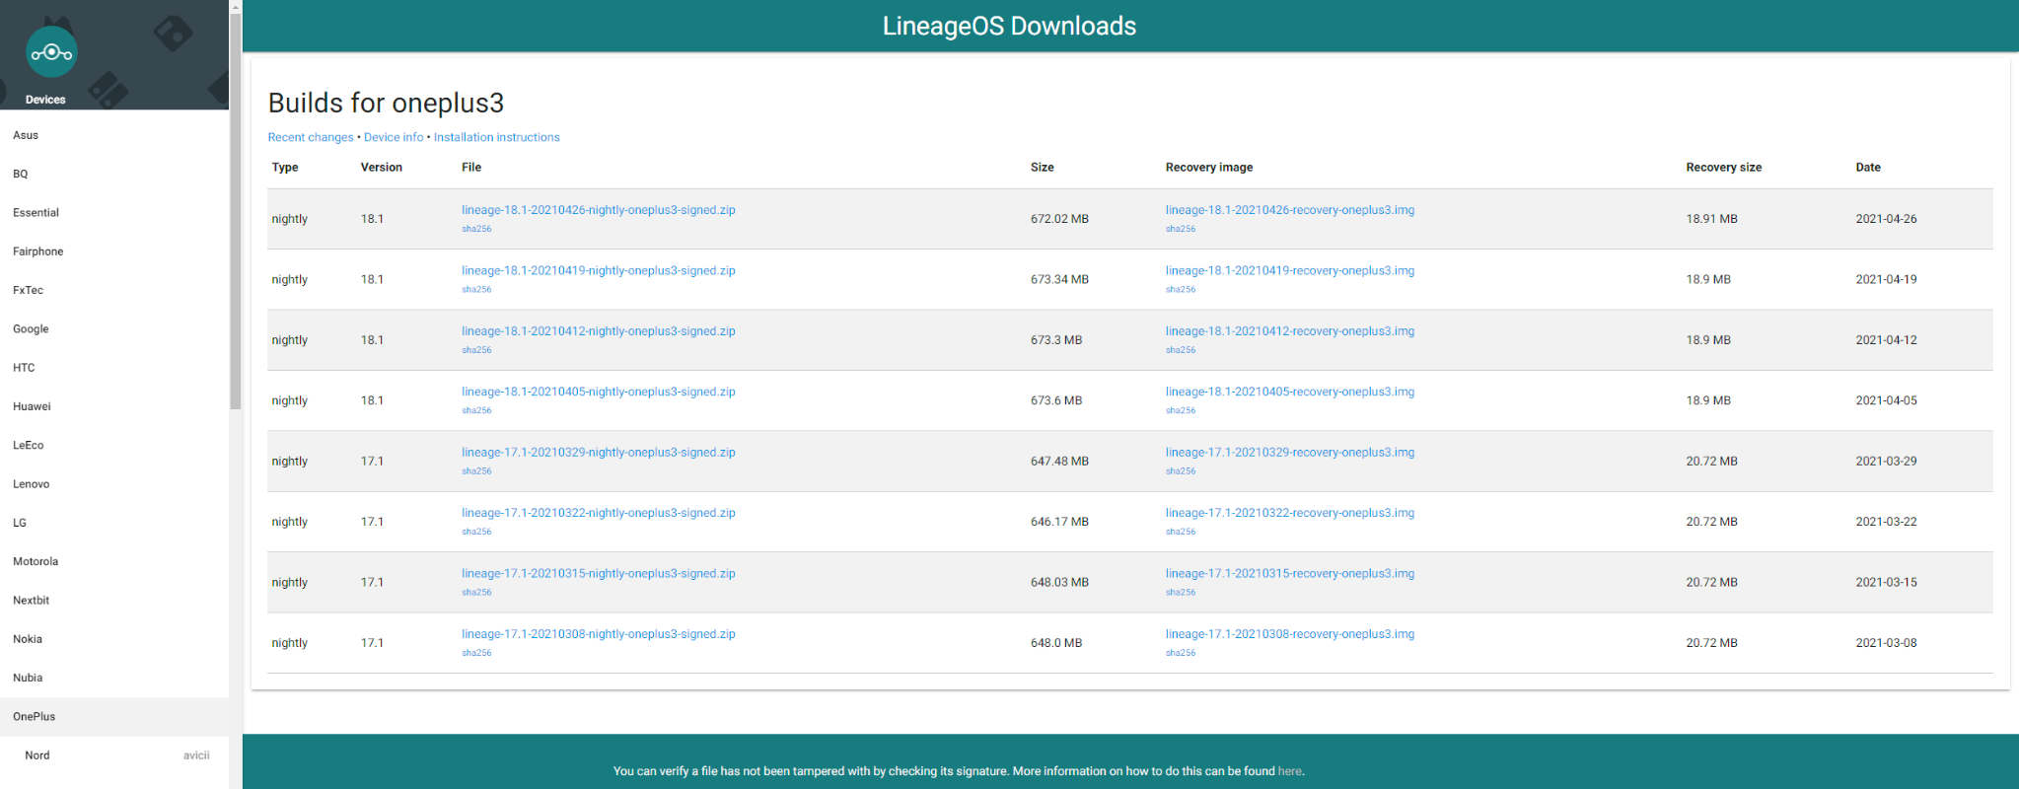Click the Recovery image column header

coord(1209,168)
